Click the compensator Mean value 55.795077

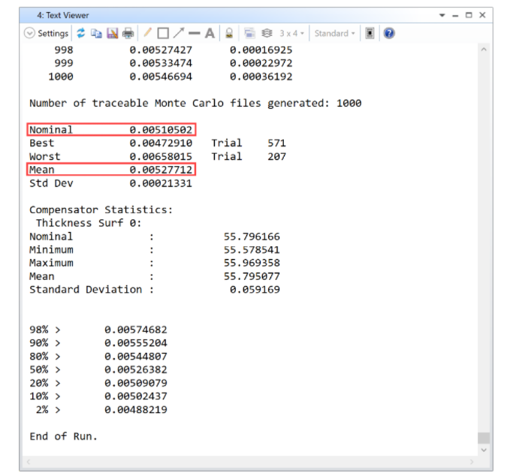pos(252,276)
